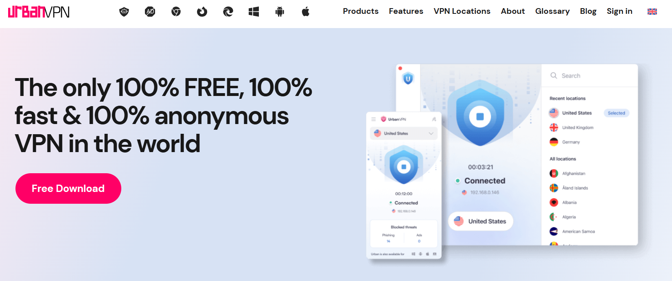Click the Blocked threats heading
The height and width of the screenshot is (281, 672).
tap(404, 227)
